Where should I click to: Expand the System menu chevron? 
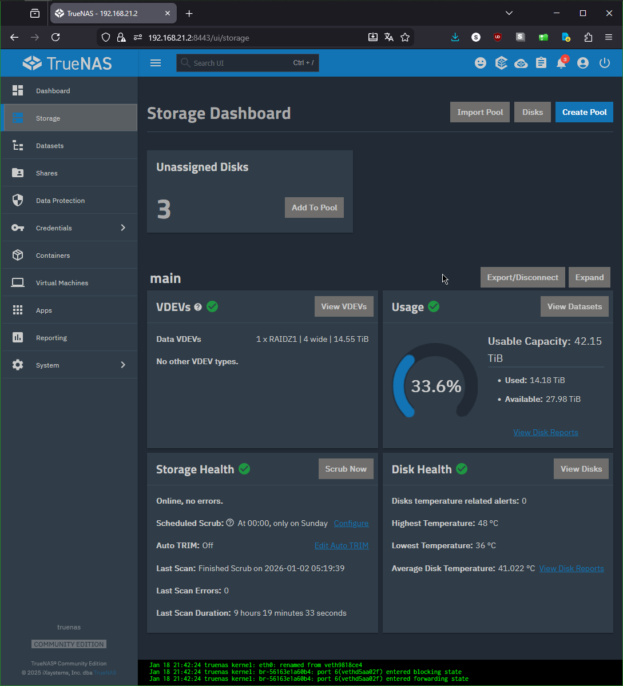[x=123, y=365]
